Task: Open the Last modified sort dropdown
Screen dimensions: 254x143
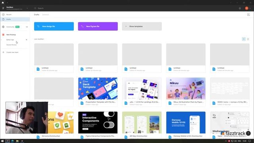Action: pos(40,39)
